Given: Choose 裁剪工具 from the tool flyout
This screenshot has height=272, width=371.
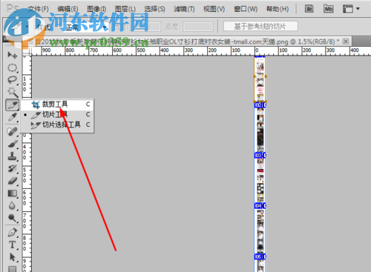Looking at the screenshot, I should point(57,105).
